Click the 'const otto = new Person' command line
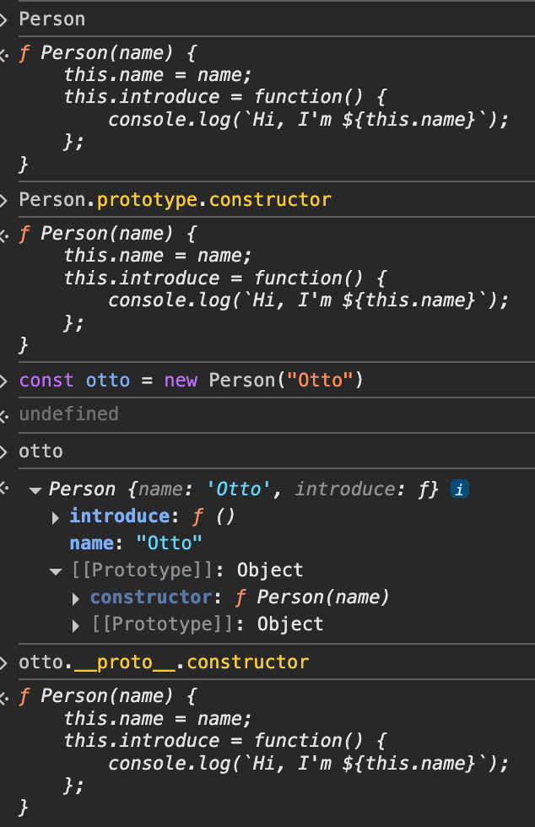Viewport: 535px width, 827px height. 191,380
